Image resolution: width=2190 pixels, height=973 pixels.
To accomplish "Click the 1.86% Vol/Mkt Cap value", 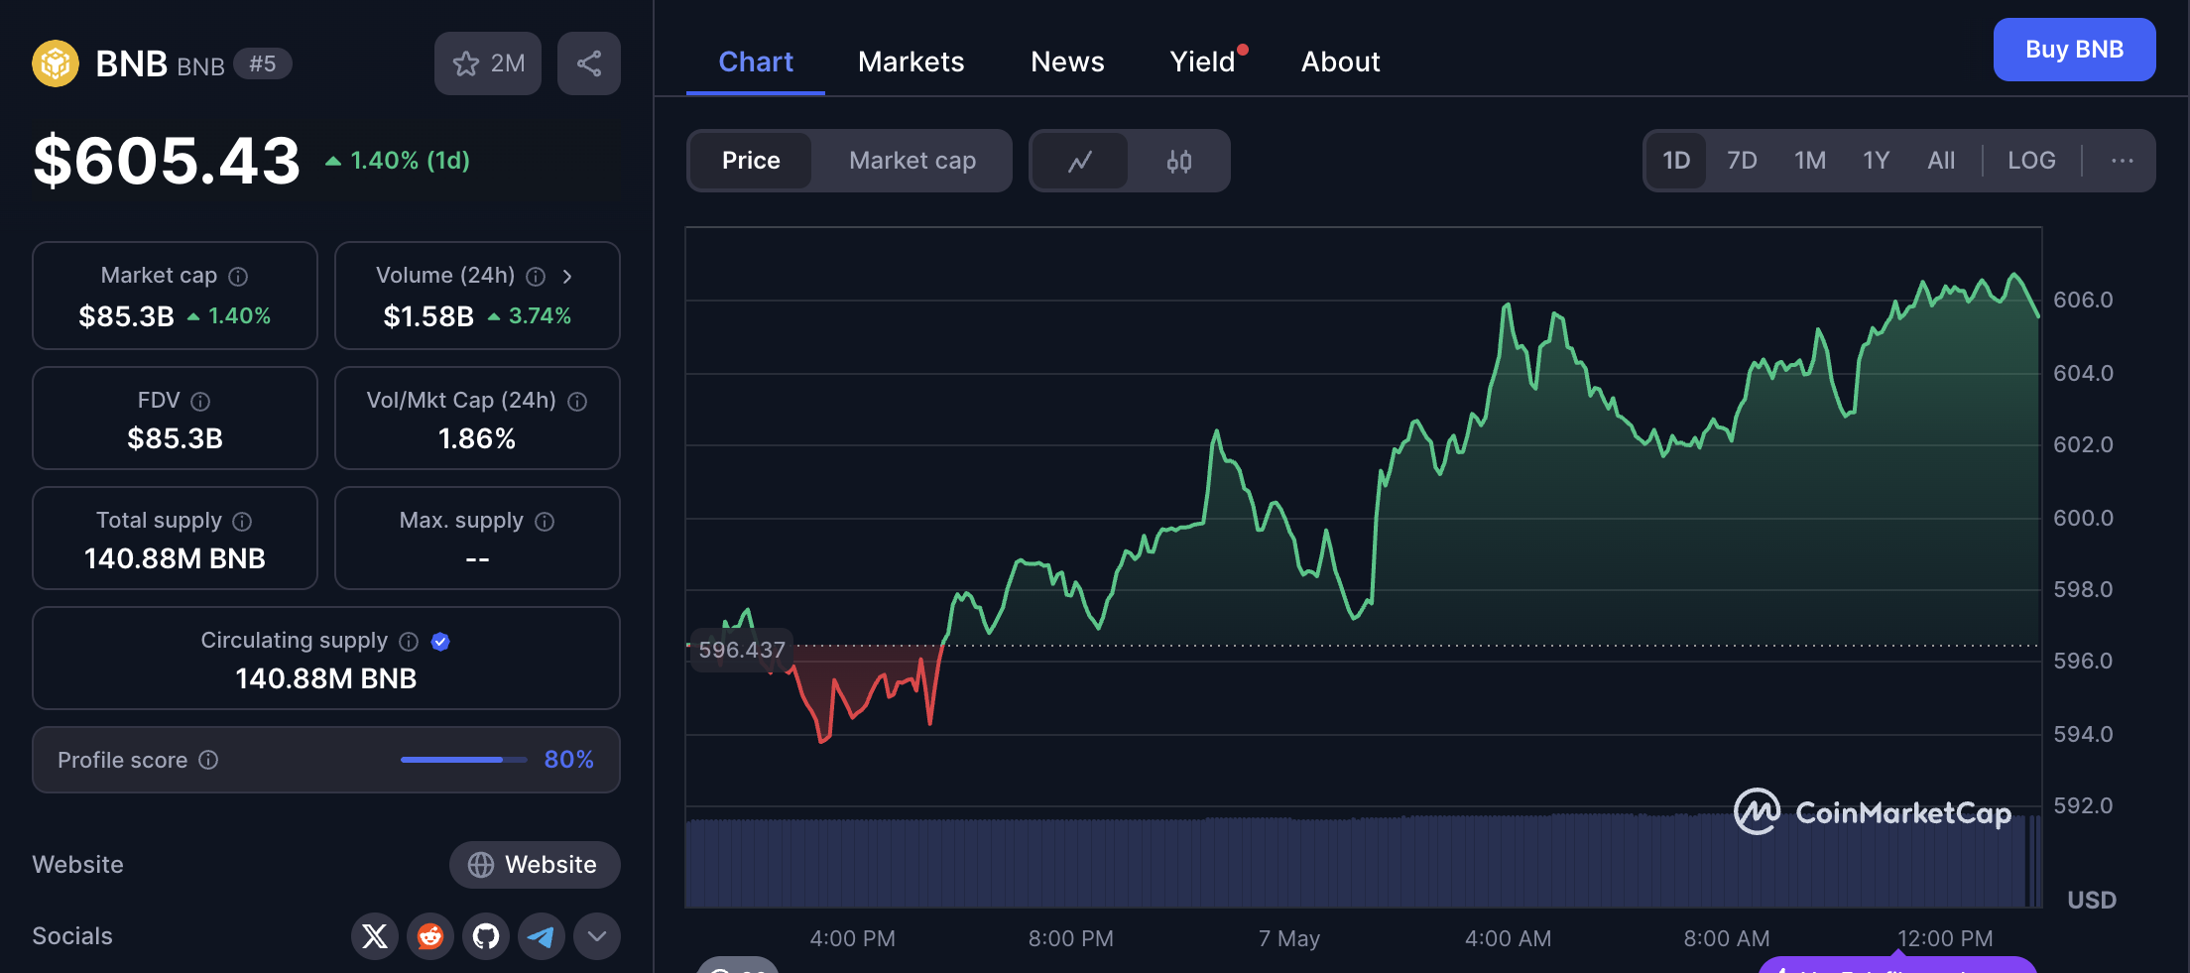I will 477,438.
